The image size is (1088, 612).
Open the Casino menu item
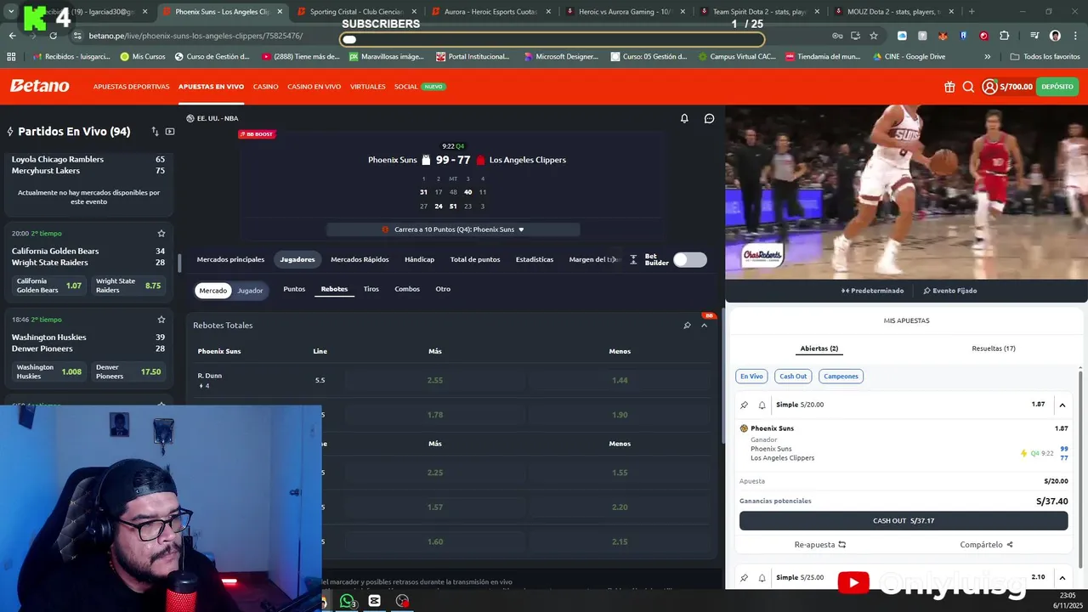(x=265, y=87)
